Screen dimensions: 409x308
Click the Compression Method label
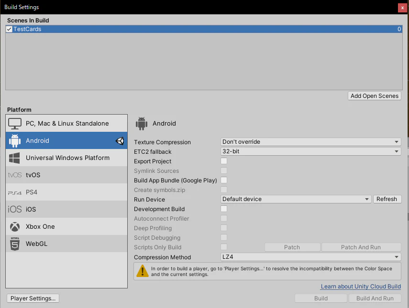click(162, 257)
